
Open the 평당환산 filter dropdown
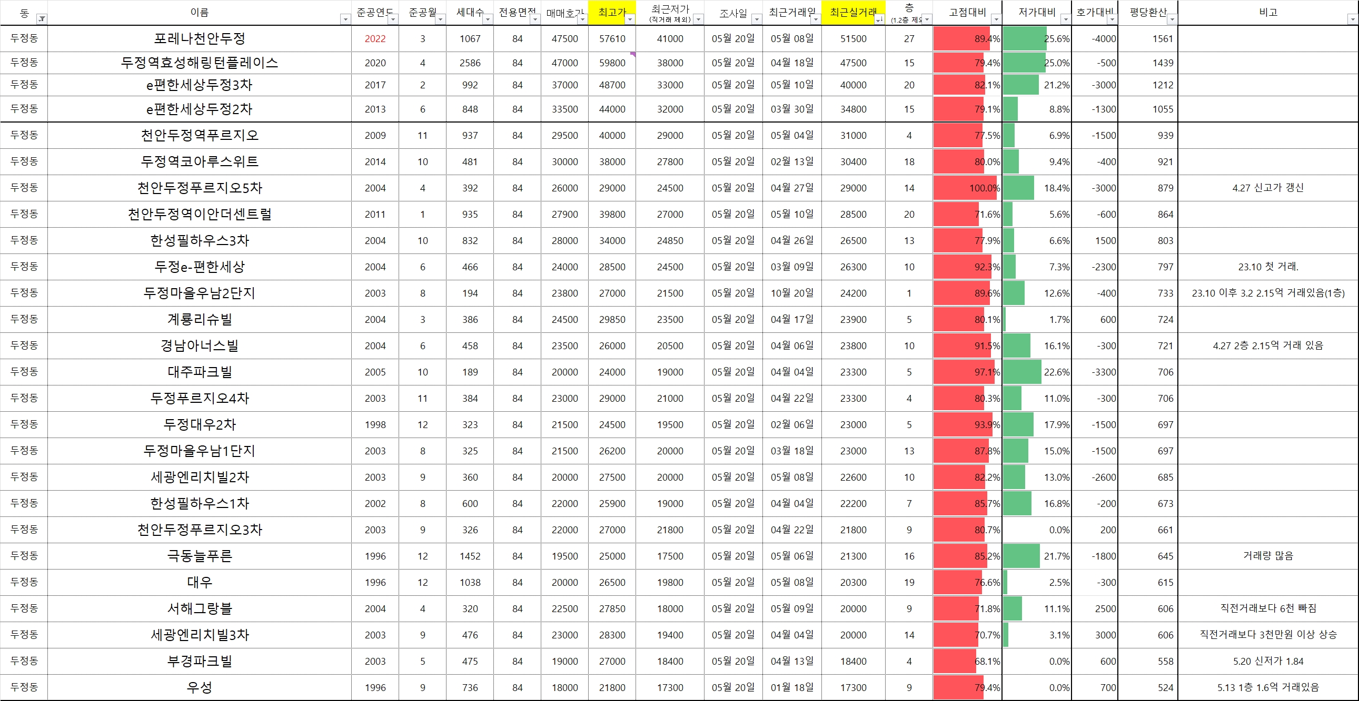click(x=1172, y=19)
